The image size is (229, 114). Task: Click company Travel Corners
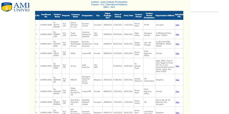tap(74, 34)
